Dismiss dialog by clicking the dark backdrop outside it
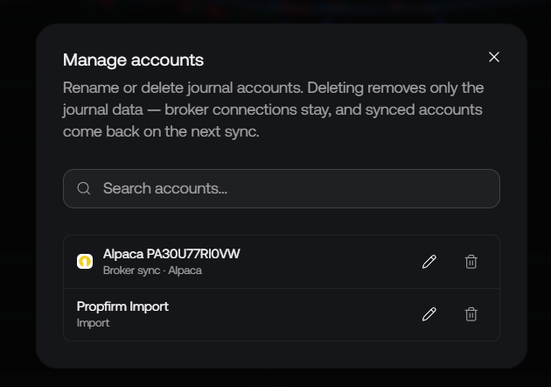Screen dimensions: 551x387 [17, 193]
